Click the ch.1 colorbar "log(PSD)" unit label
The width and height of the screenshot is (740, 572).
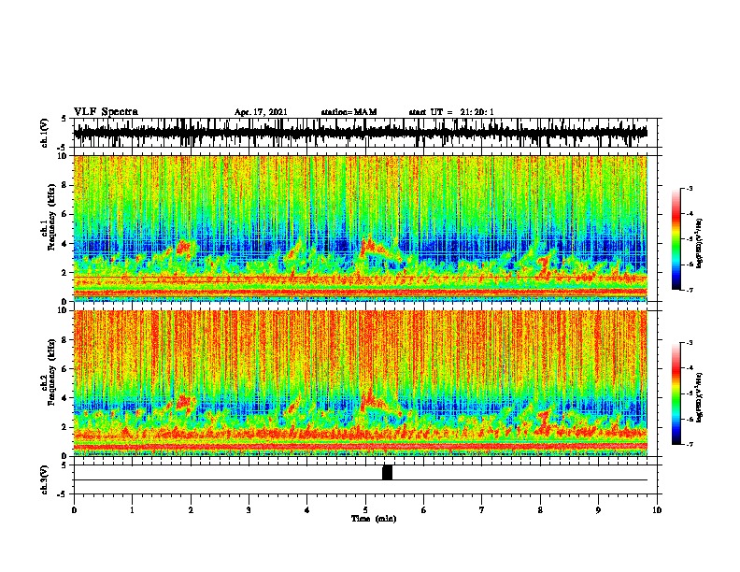(700, 244)
